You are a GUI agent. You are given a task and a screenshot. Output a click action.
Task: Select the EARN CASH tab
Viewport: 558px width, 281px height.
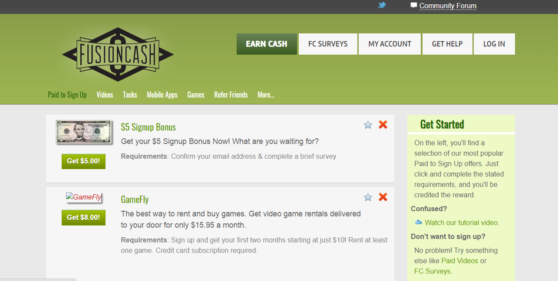[x=267, y=44]
